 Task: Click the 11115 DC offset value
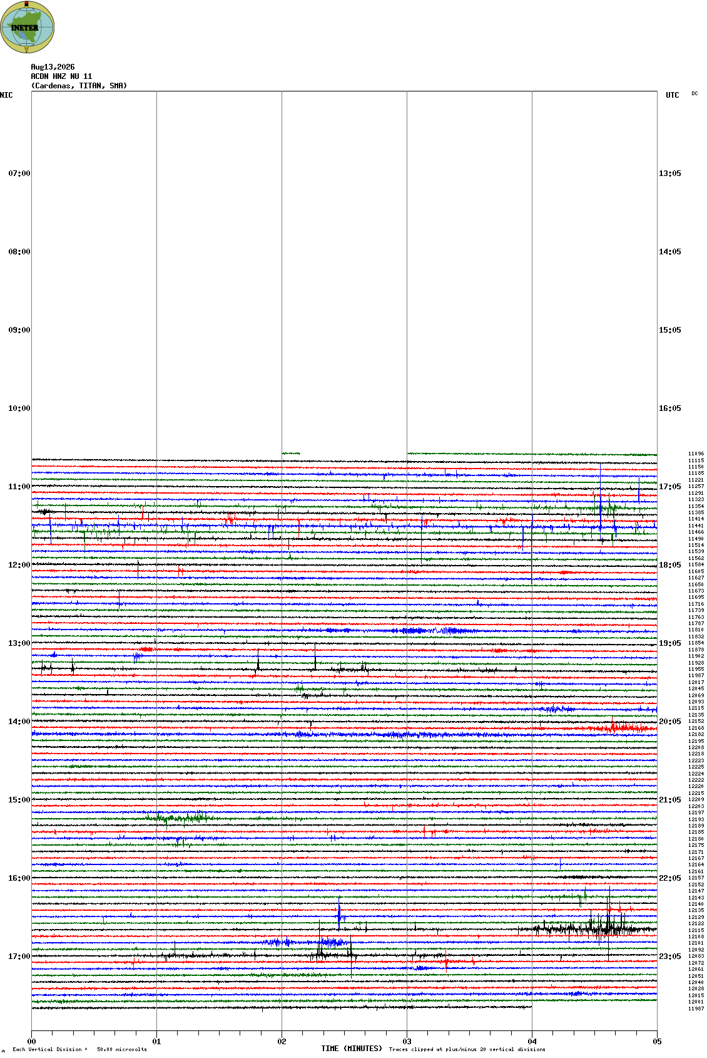coord(696,460)
